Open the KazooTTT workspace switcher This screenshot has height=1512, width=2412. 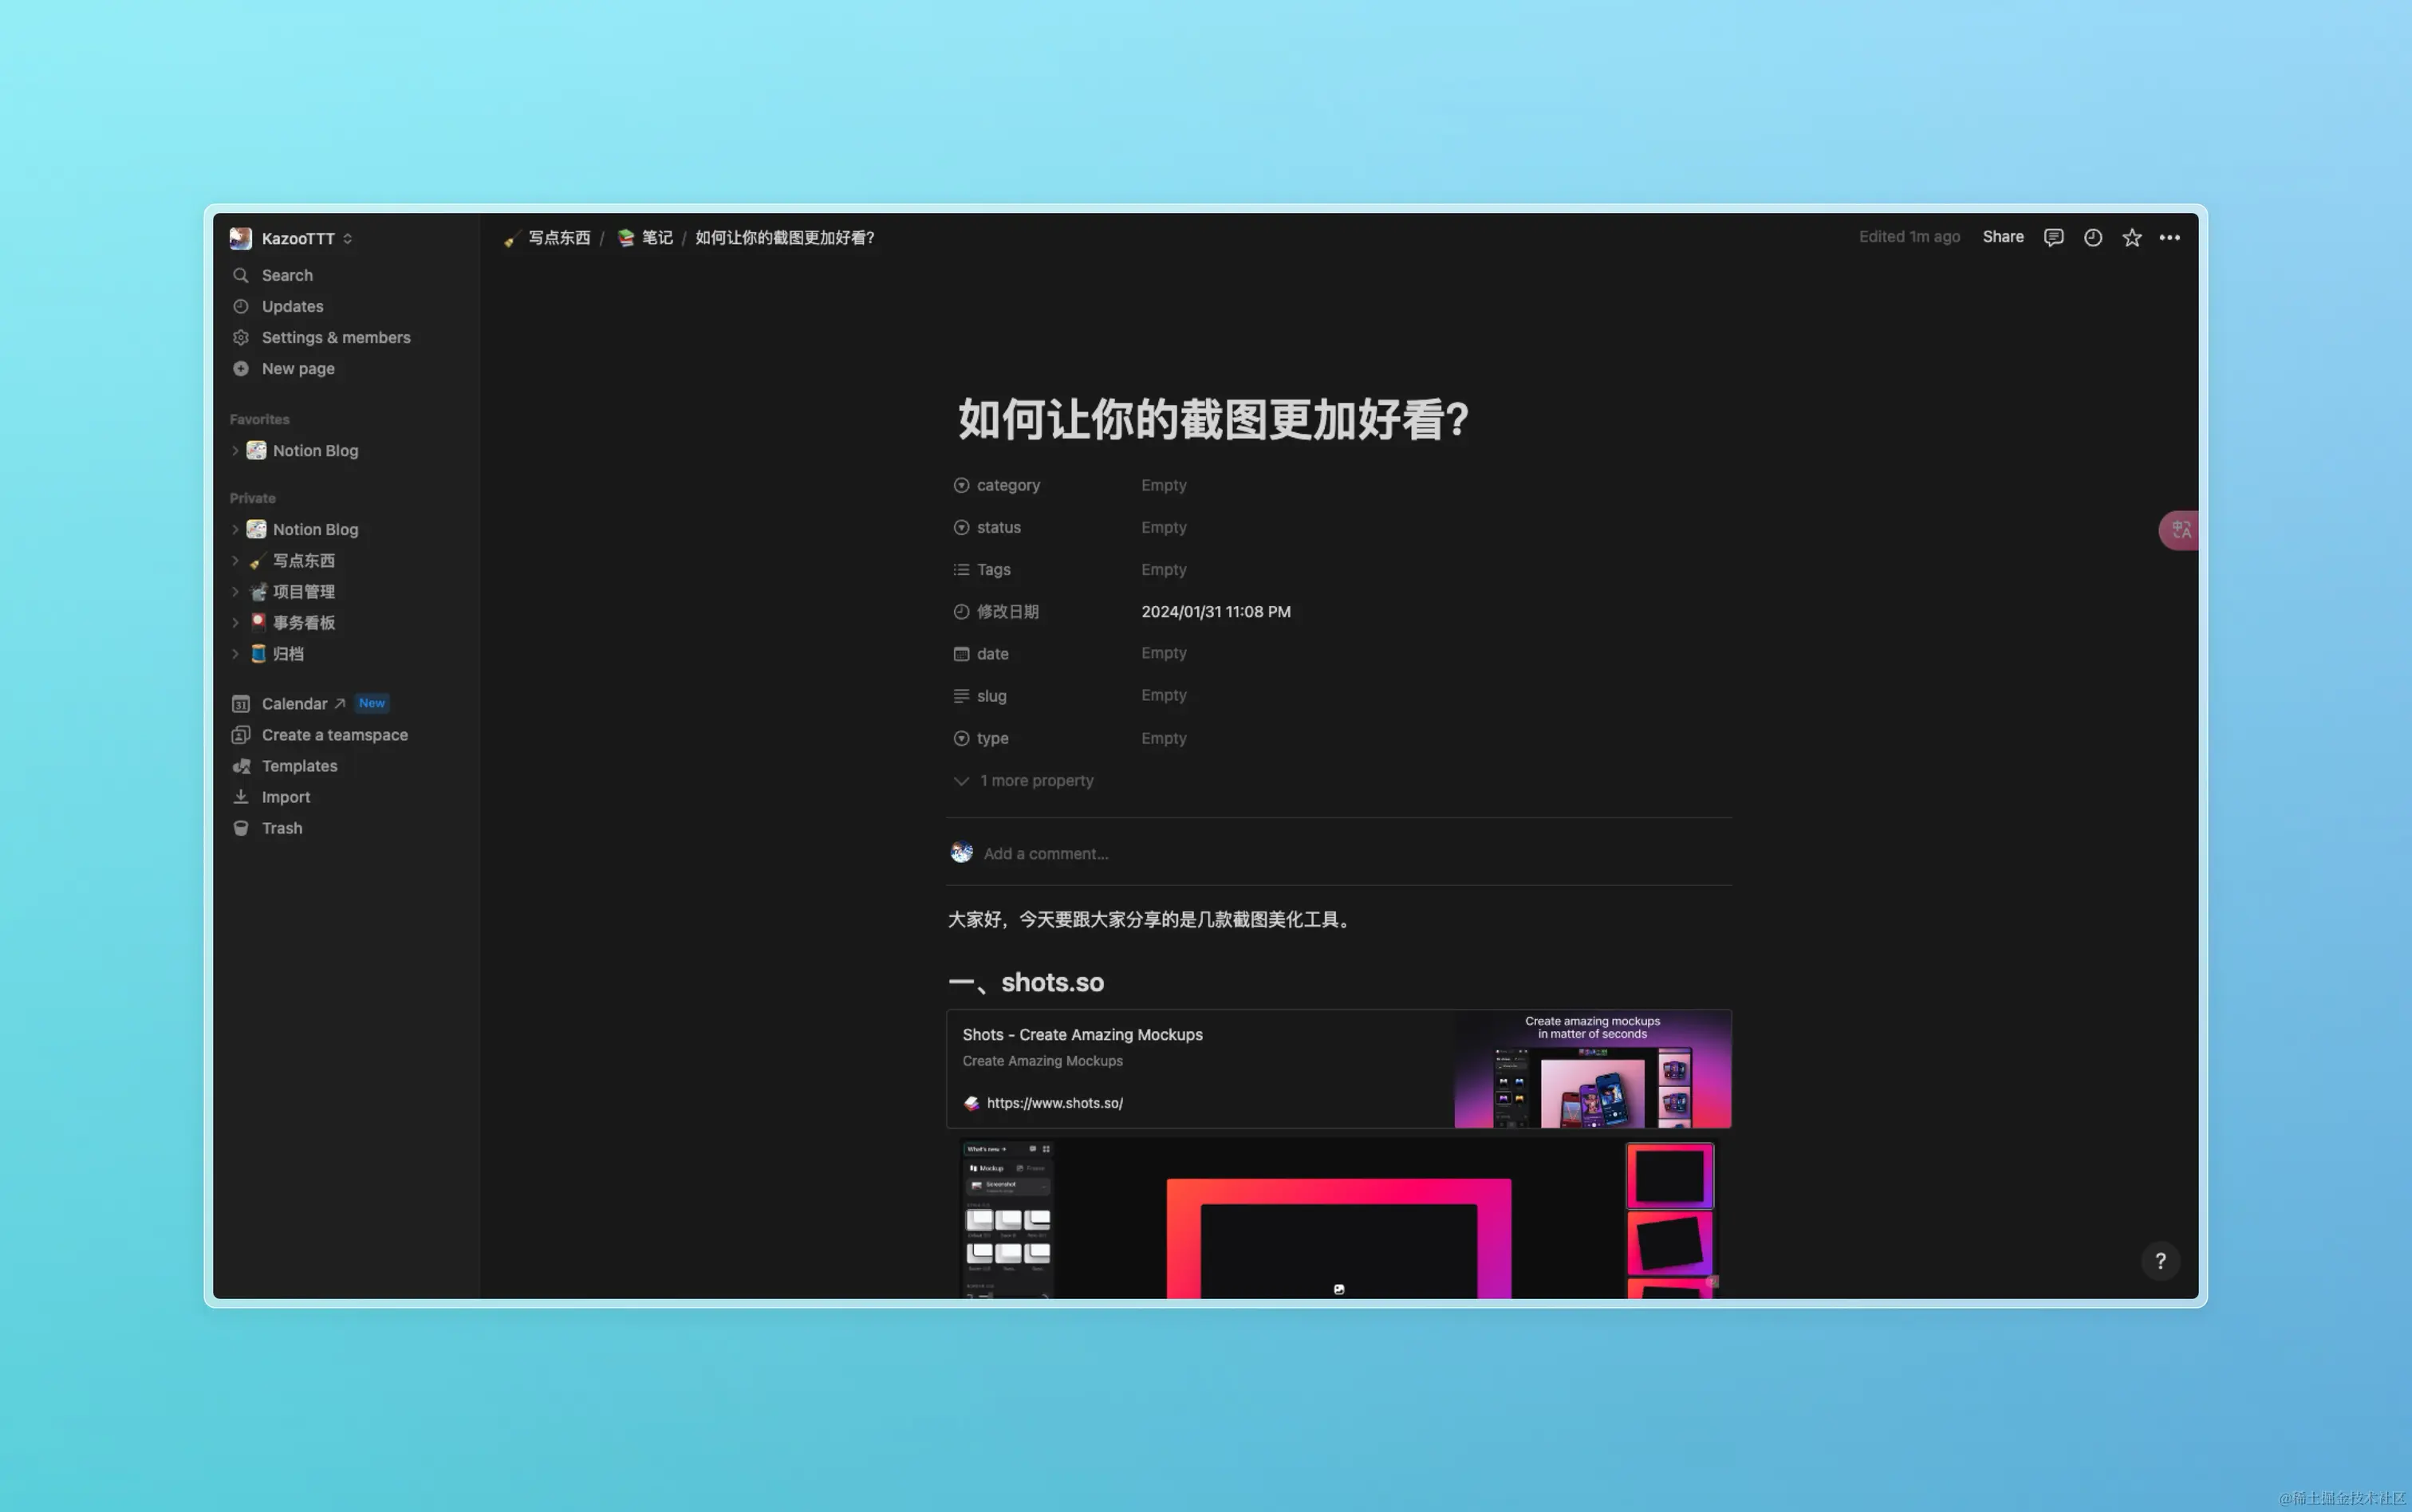coord(297,238)
